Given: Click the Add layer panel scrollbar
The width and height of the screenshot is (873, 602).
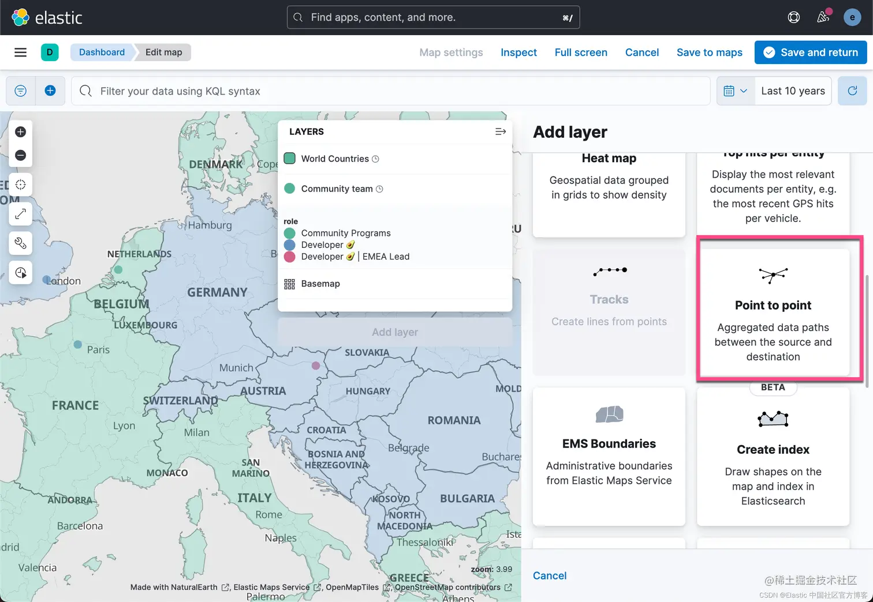Looking at the screenshot, I should 867,330.
